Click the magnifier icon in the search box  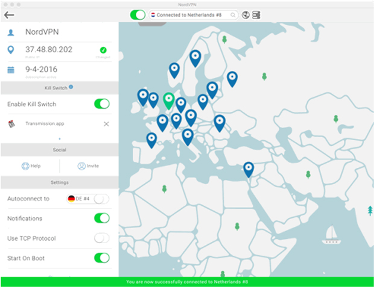point(233,15)
